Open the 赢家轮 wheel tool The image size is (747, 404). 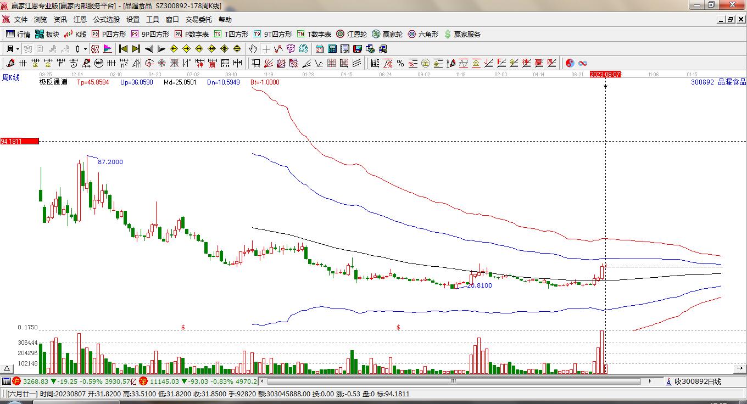[387, 34]
